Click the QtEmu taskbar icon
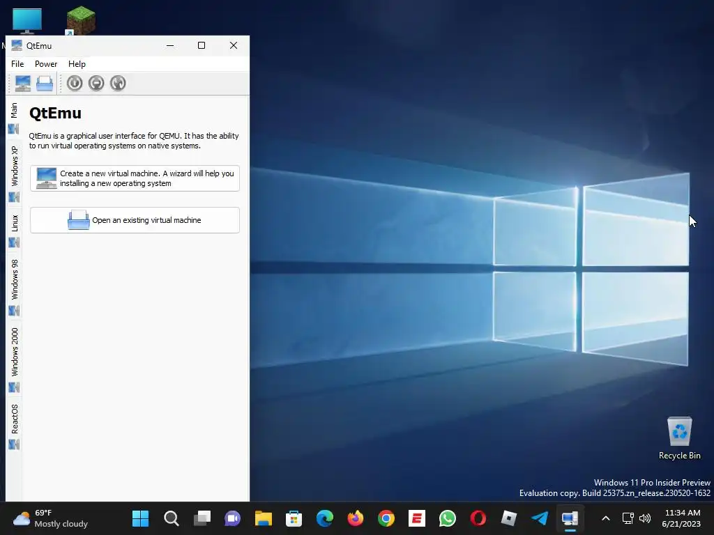The width and height of the screenshot is (714, 535). [570, 518]
